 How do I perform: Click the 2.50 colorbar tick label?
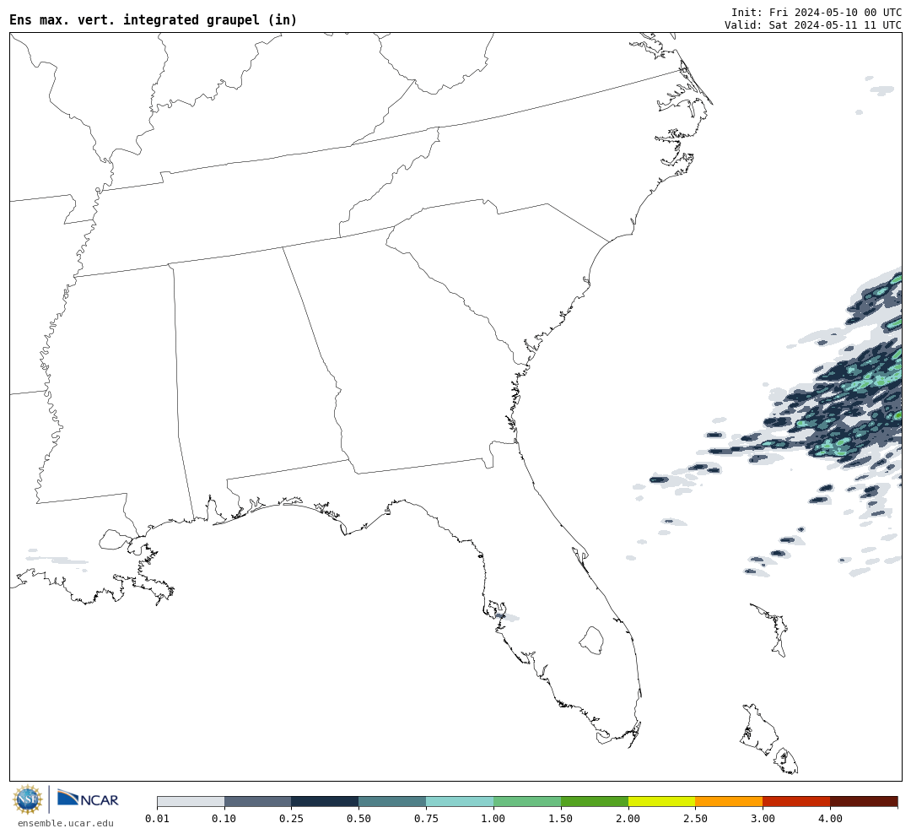point(695,819)
